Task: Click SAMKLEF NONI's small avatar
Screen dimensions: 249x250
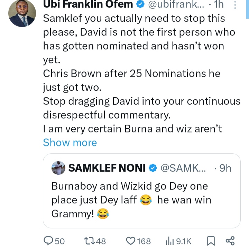Action: tap(58, 168)
